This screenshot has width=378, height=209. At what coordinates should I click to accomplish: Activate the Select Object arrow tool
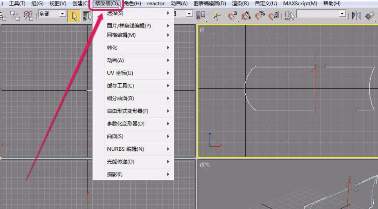tap(74, 16)
